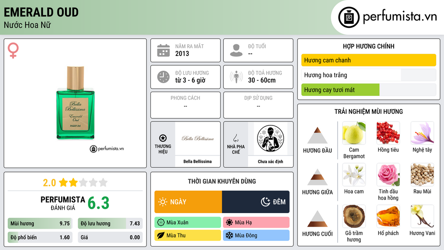Click the Phong cách style box

click(x=186, y=105)
